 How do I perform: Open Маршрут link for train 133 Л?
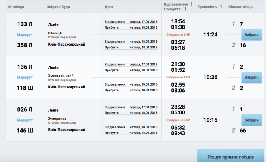[25, 34]
